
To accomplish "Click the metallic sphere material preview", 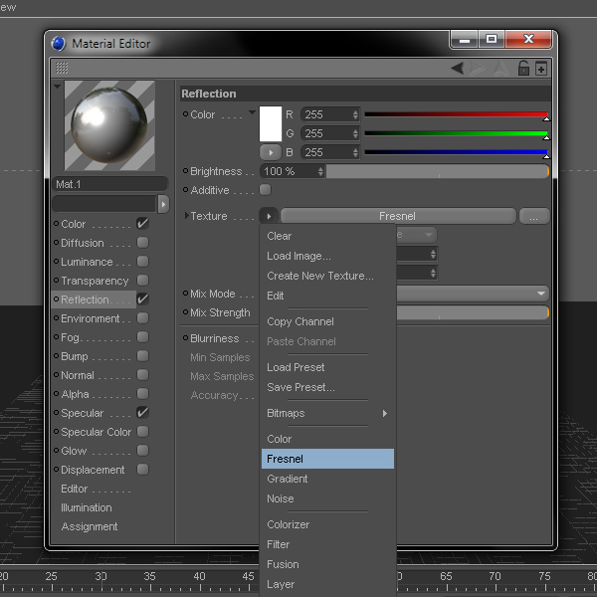I will point(109,125).
